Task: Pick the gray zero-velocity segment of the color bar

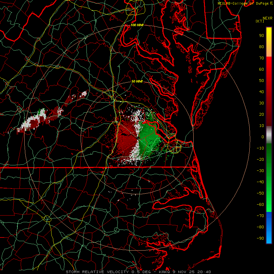Action: [x=269, y=135]
